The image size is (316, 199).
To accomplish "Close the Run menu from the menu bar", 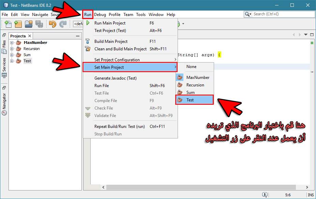I will point(88,15).
